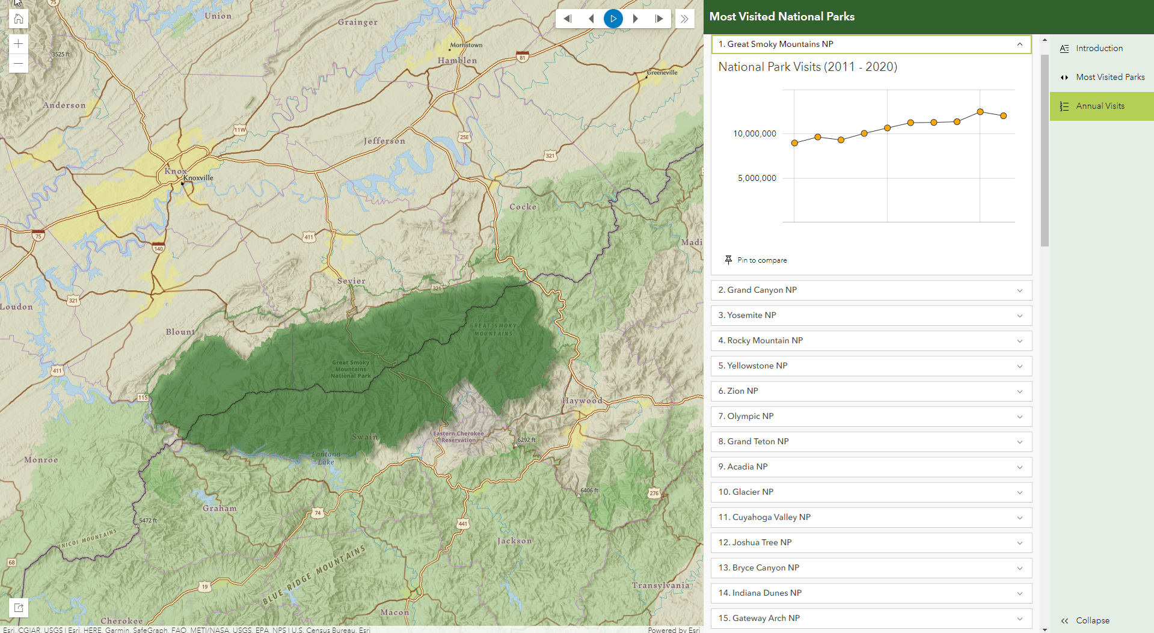Click the Greeneville city label on map

tap(662, 73)
